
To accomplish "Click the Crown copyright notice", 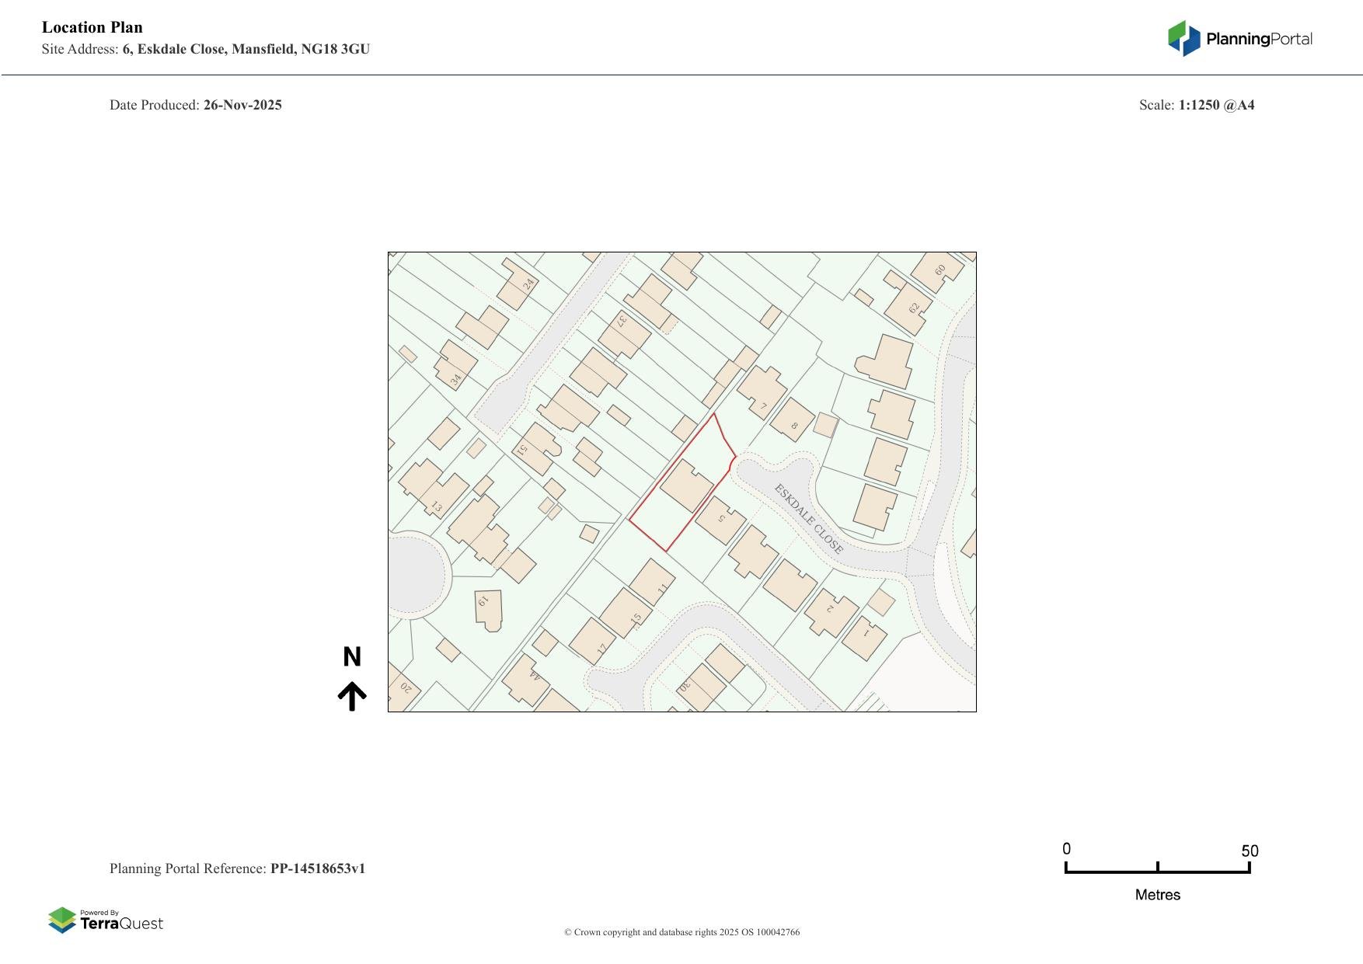I will tap(681, 932).
